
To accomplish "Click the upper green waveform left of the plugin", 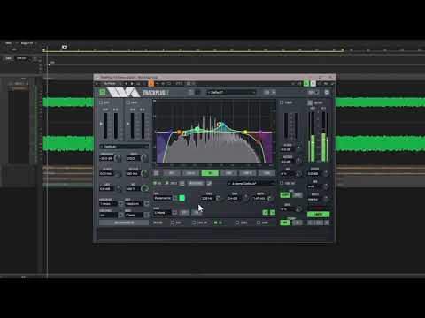I will click(68, 102).
